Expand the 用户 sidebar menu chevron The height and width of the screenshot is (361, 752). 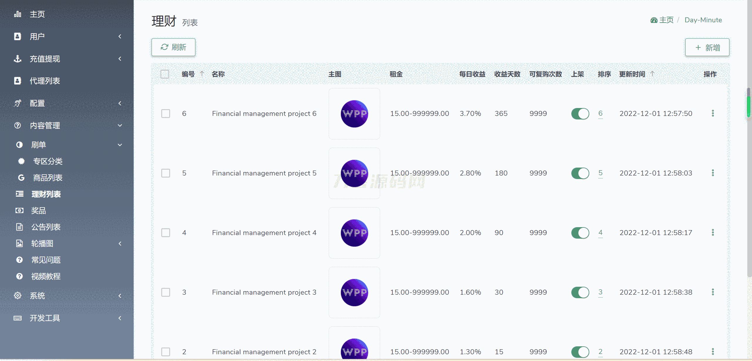pyautogui.click(x=120, y=36)
